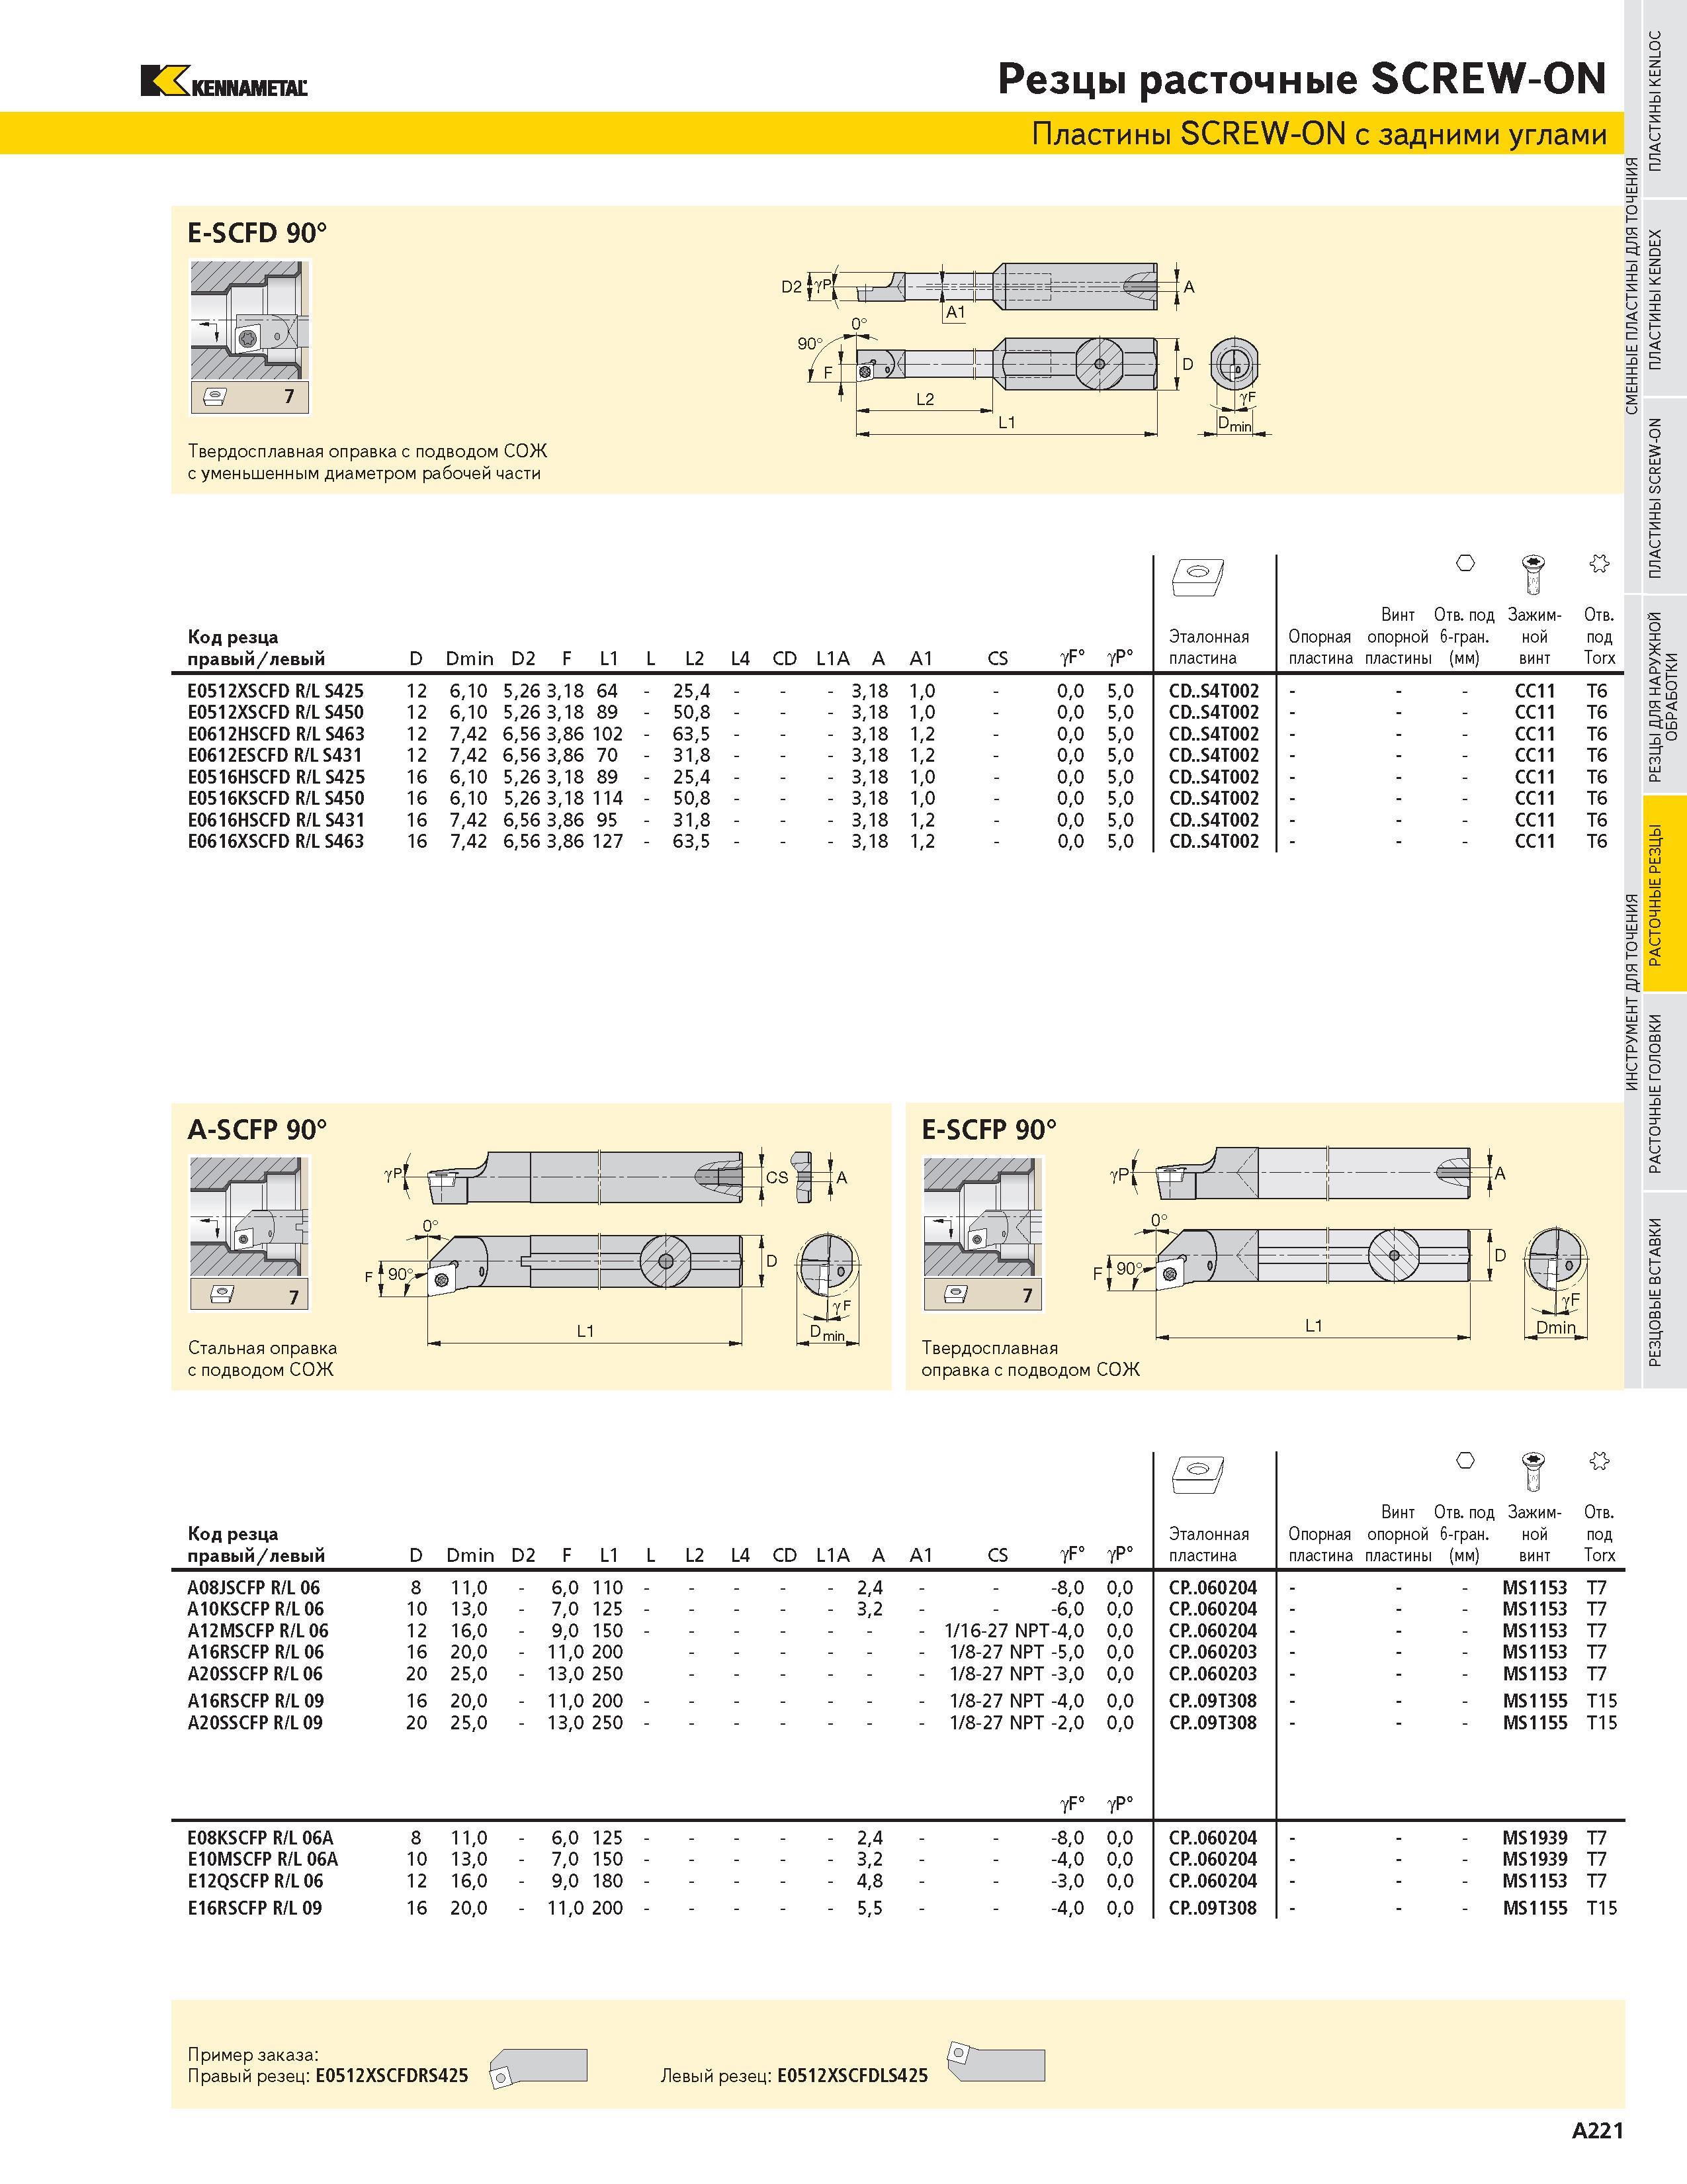Click order code E0512XSCFDRS425

[392, 2076]
